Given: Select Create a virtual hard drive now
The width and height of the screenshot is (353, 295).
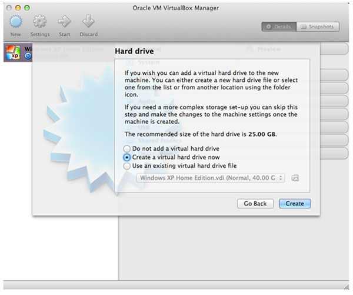Looking at the screenshot, I should tap(126, 157).
